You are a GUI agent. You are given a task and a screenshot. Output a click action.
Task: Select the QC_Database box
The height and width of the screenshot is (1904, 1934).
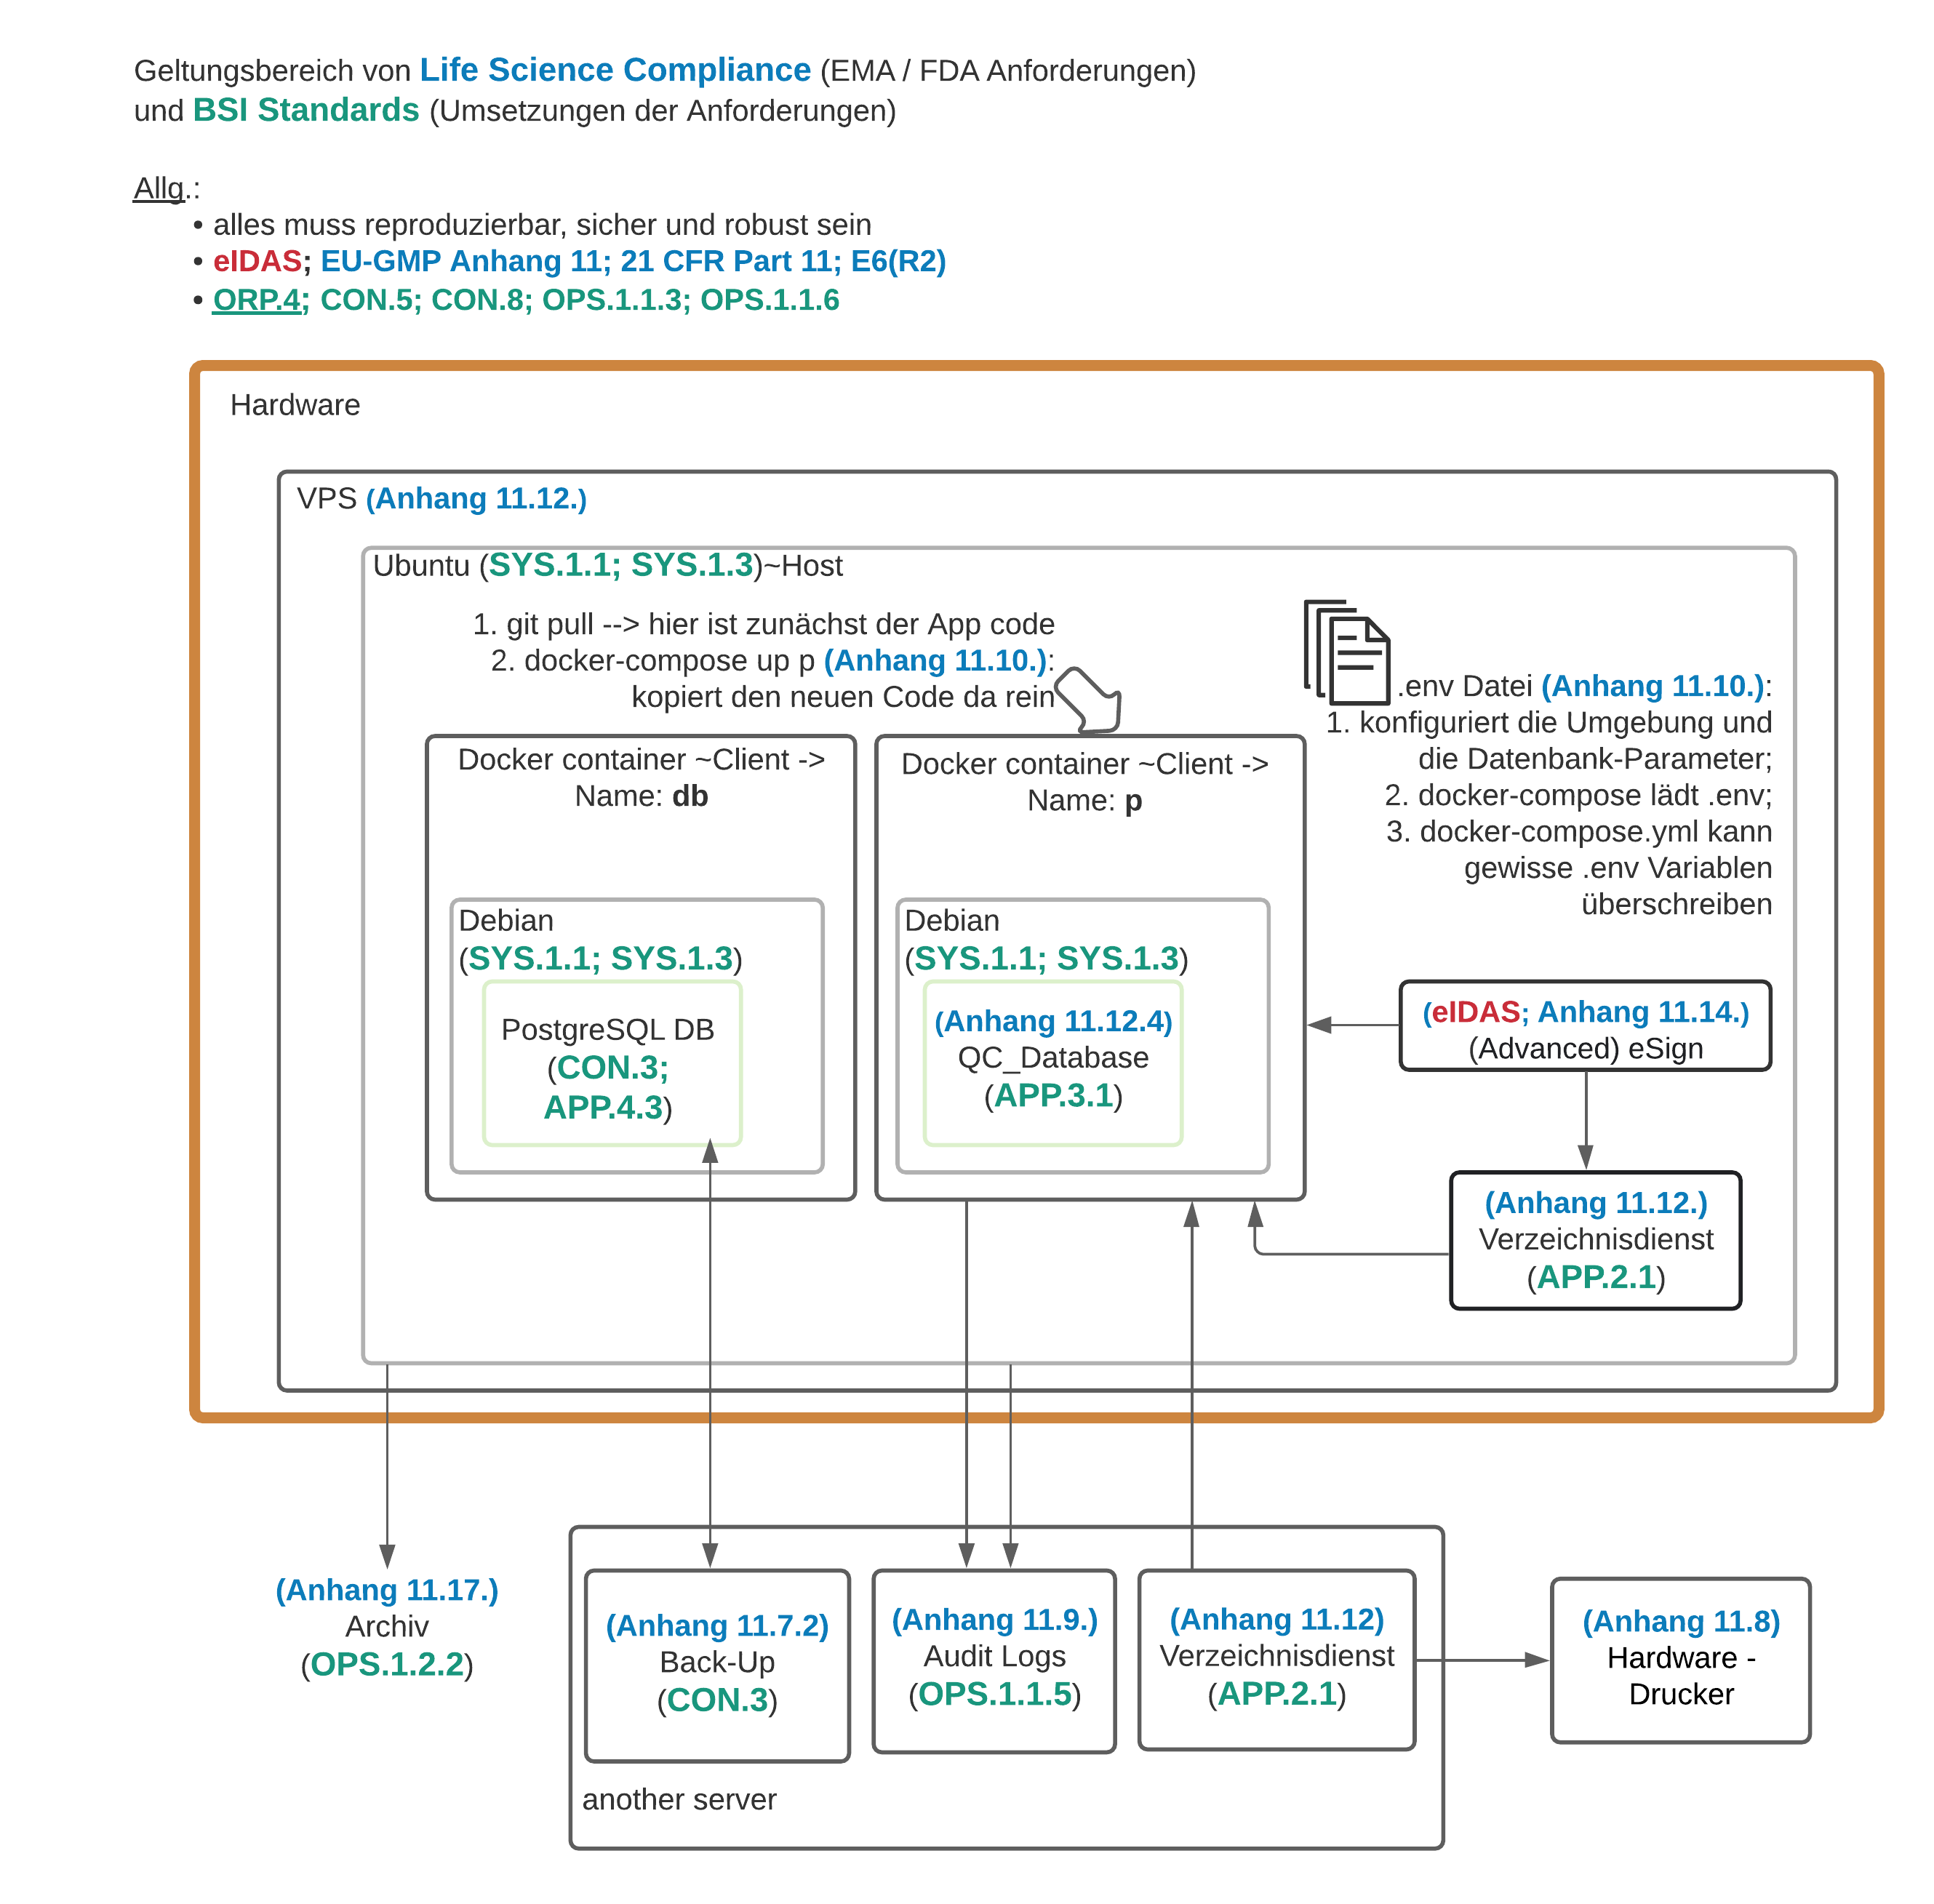(x=1052, y=1062)
